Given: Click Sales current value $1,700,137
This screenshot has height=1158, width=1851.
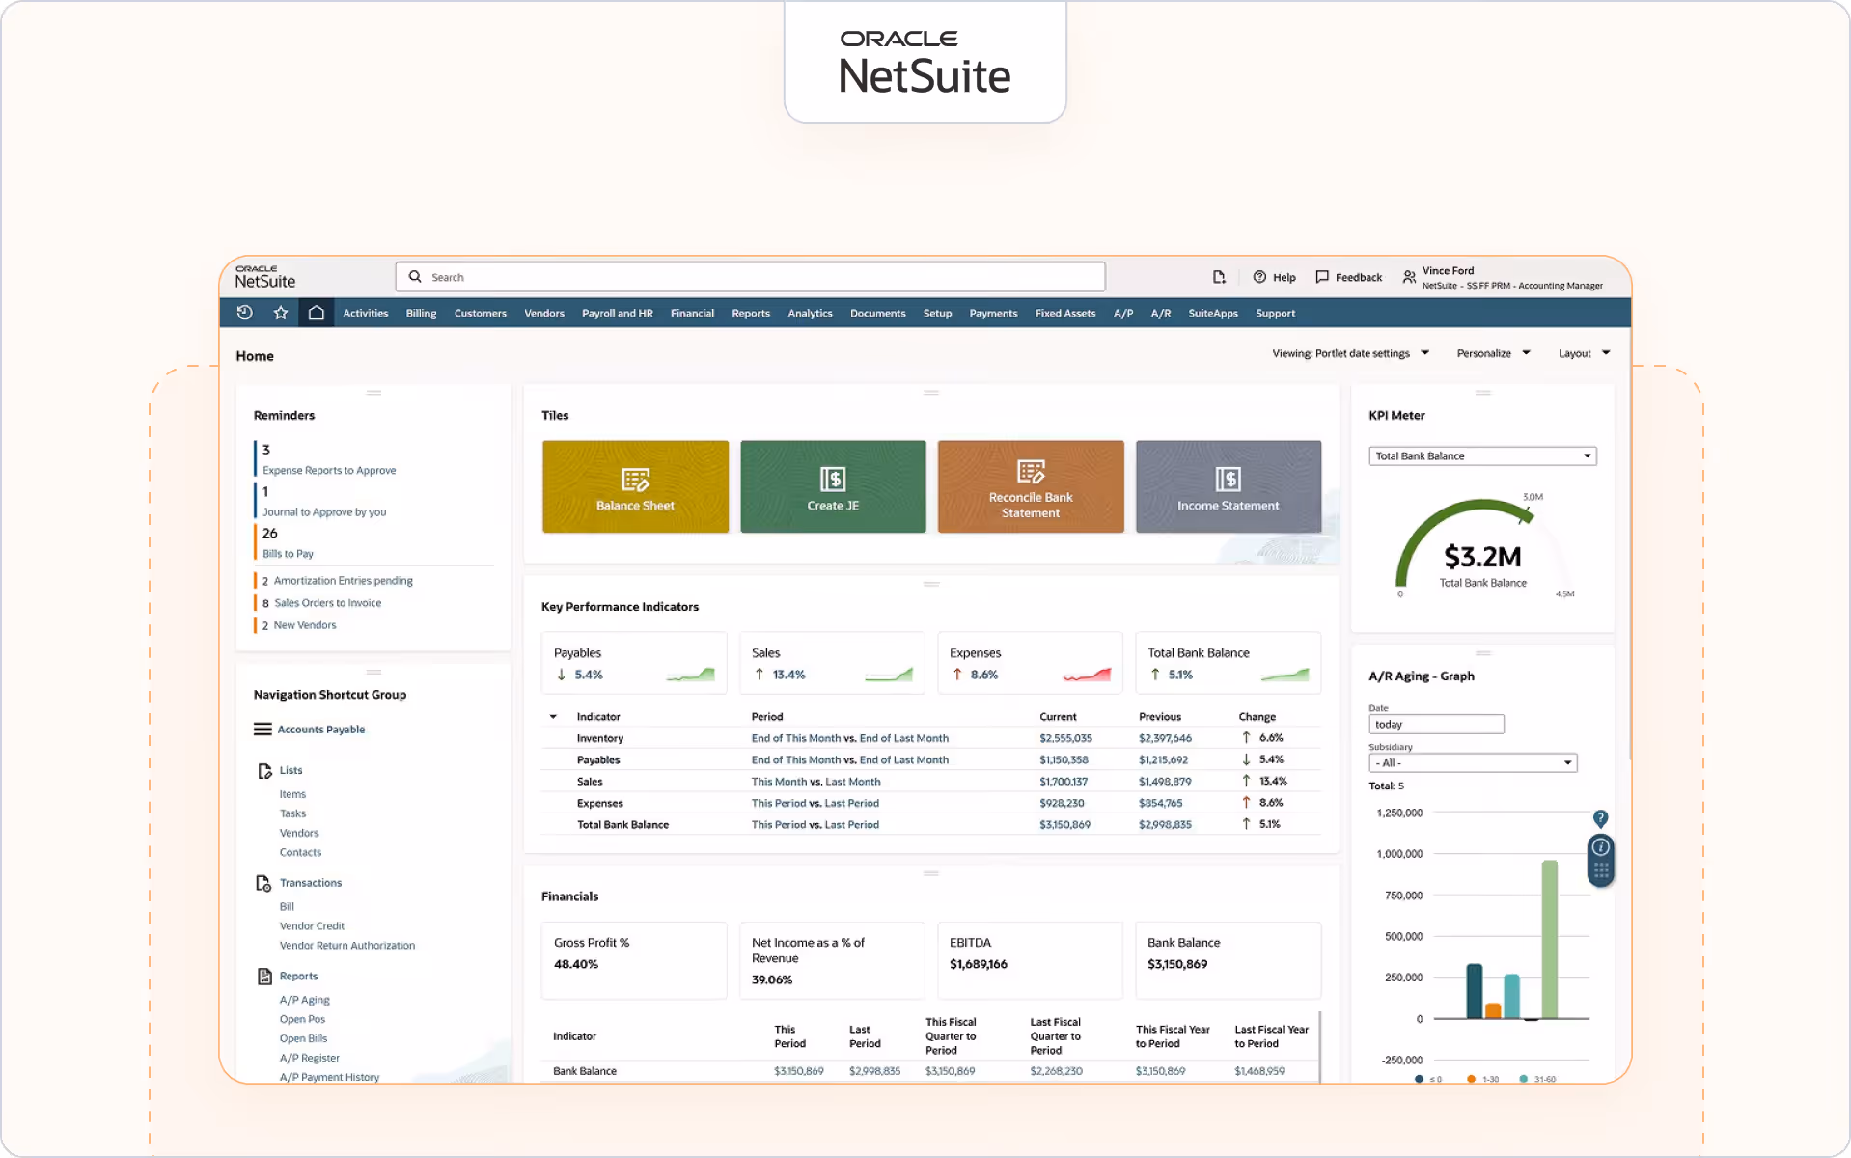Looking at the screenshot, I should click(1064, 782).
